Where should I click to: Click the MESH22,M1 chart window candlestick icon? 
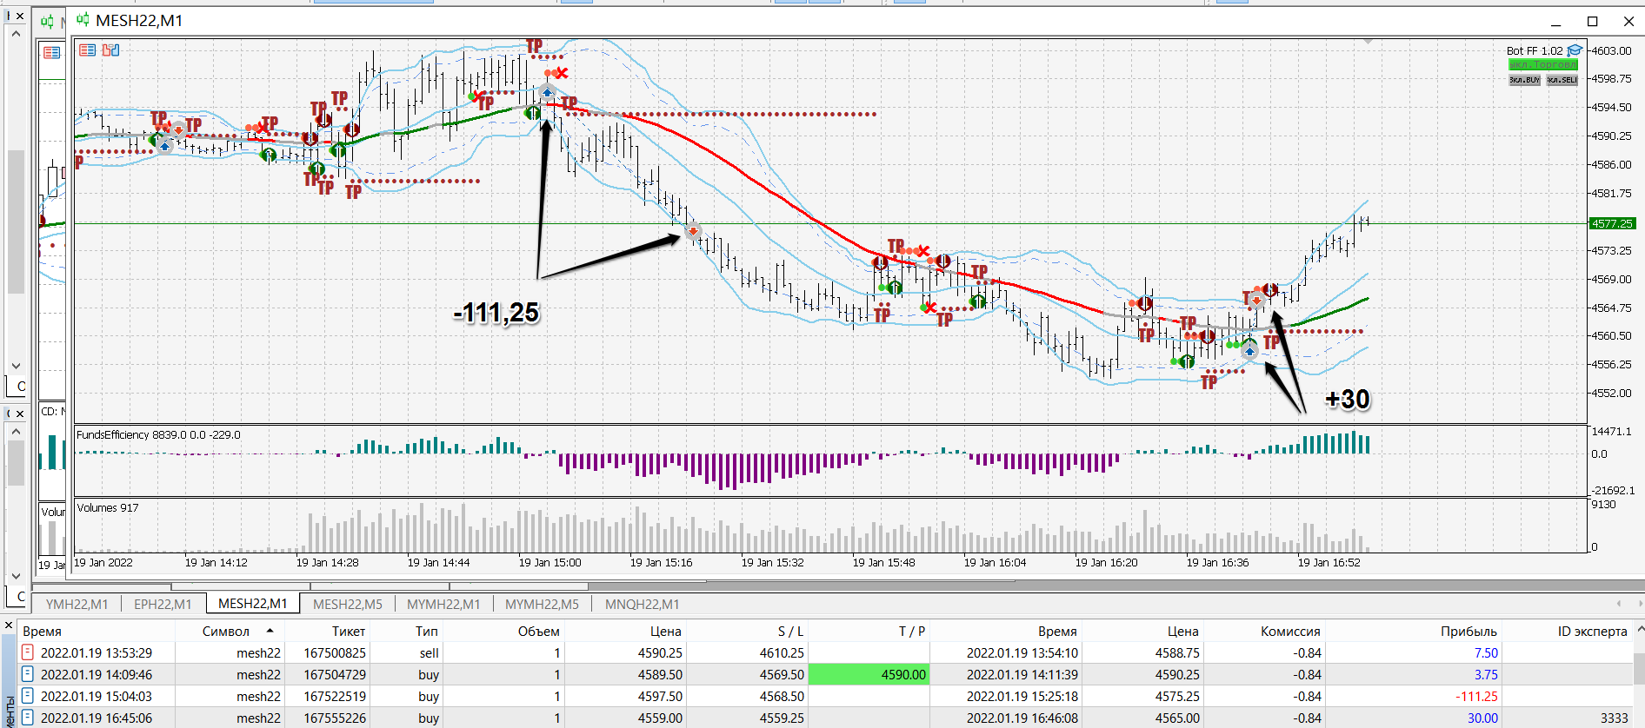(83, 20)
